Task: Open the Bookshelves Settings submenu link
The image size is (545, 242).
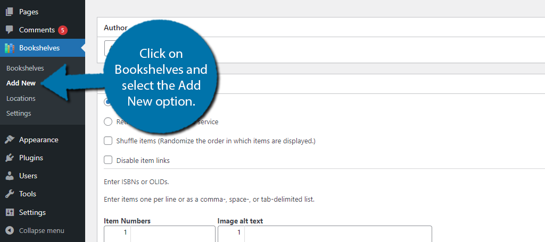Action: coord(19,114)
